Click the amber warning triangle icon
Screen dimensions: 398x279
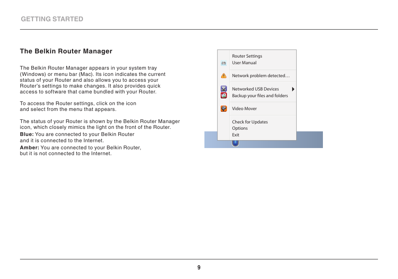(224, 75)
